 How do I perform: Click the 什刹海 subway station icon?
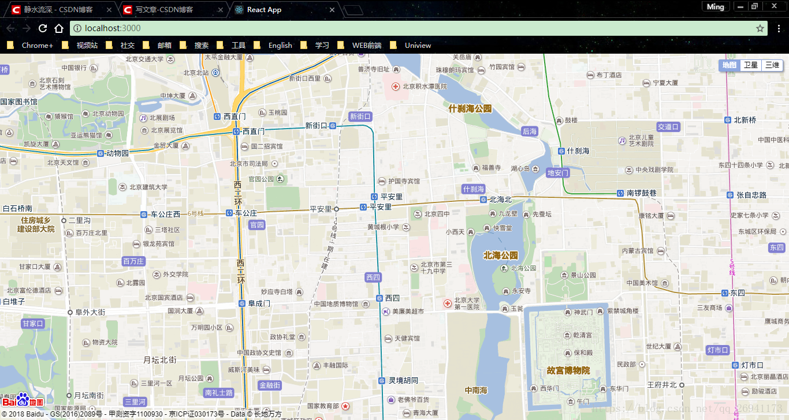[561, 151]
